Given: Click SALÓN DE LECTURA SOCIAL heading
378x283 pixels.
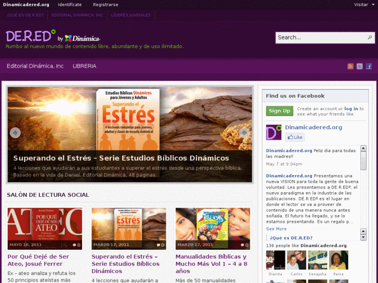Looking at the screenshot, I should point(48,195).
